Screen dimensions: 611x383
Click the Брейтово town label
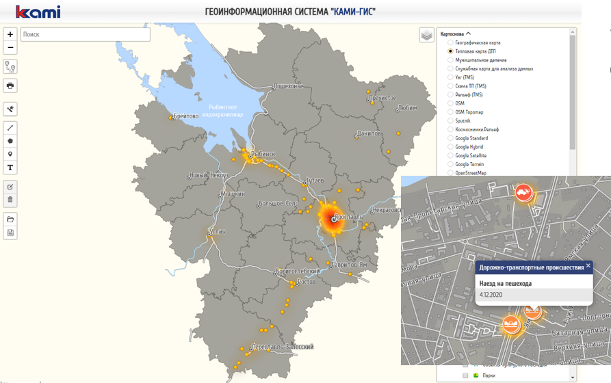[185, 116]
